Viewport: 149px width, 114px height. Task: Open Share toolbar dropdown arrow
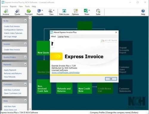point(89,10)
